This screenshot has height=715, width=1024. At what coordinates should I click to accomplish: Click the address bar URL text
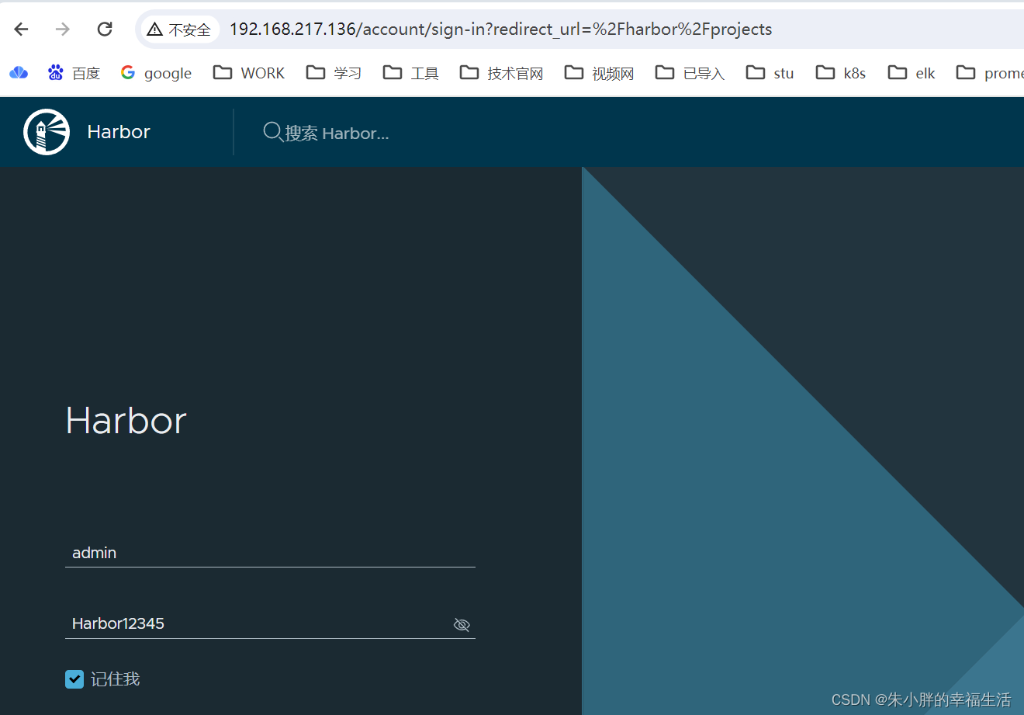[500, 30]
